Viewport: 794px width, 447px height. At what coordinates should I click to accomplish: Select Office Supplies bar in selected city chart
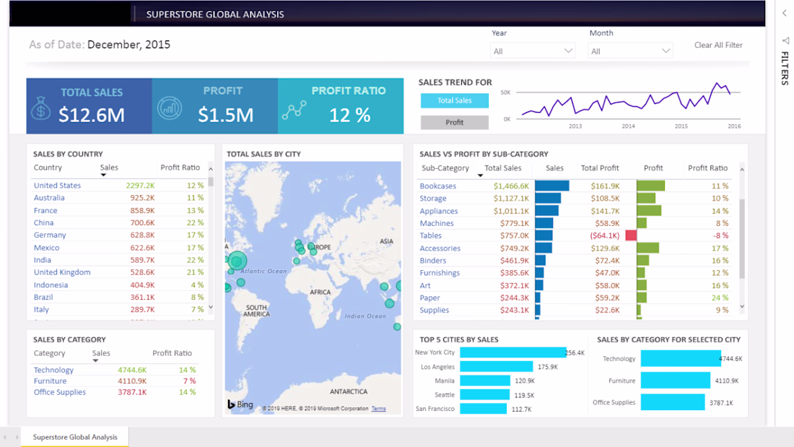coord(673,402)
